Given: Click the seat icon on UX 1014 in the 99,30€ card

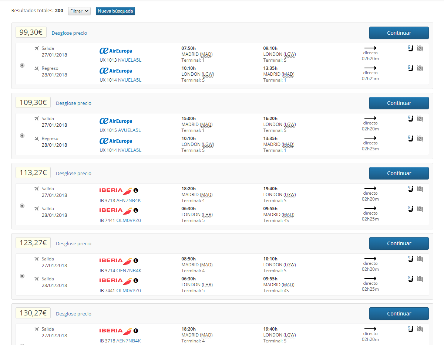Looking at the screenshot, I should (x=410, y=68).
